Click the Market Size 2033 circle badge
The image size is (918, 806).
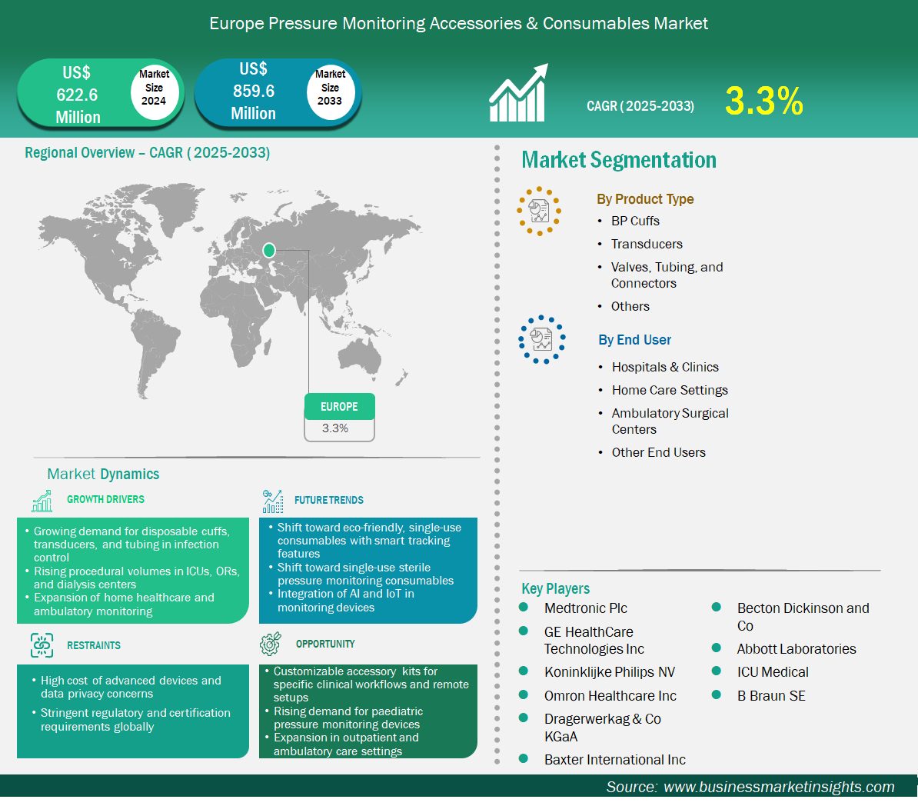tap(330, 88)
